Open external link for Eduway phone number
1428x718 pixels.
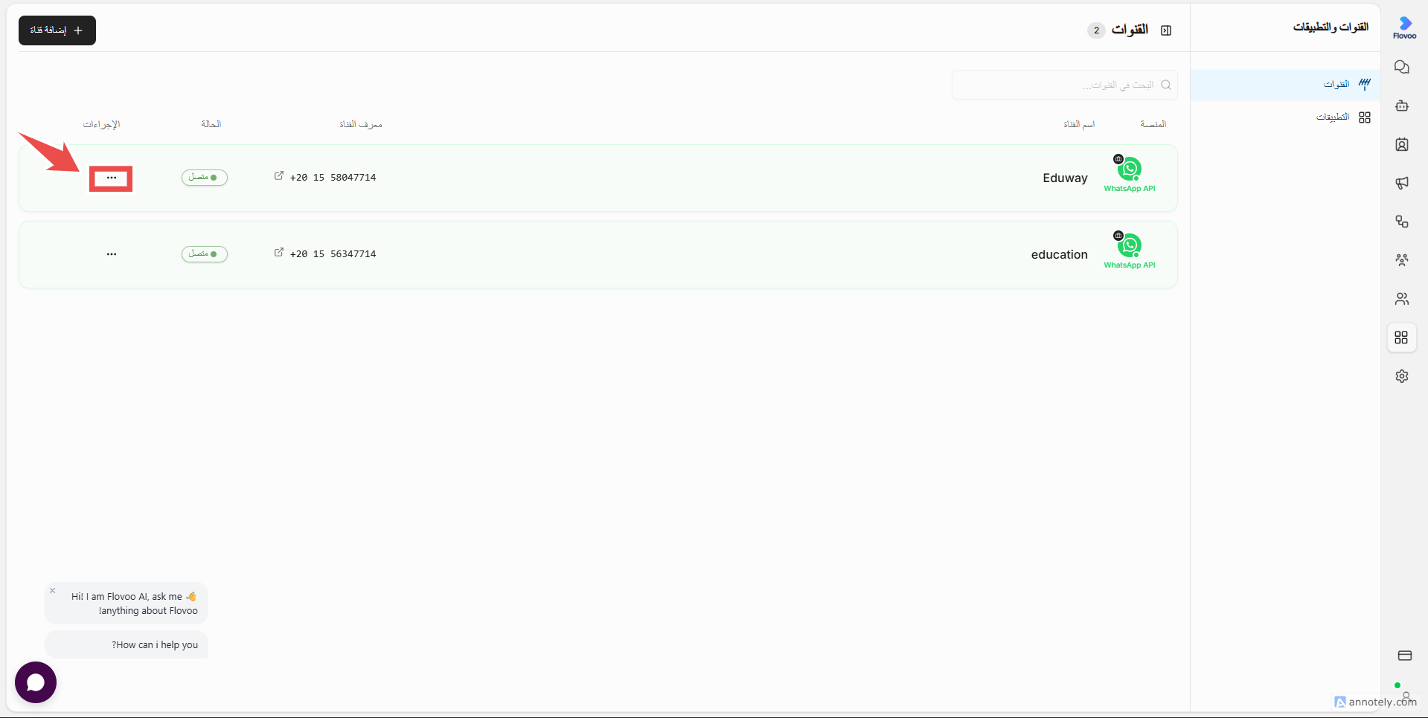(279, 176)
